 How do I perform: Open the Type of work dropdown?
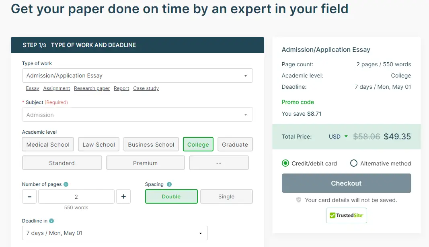tap(137, 76)
